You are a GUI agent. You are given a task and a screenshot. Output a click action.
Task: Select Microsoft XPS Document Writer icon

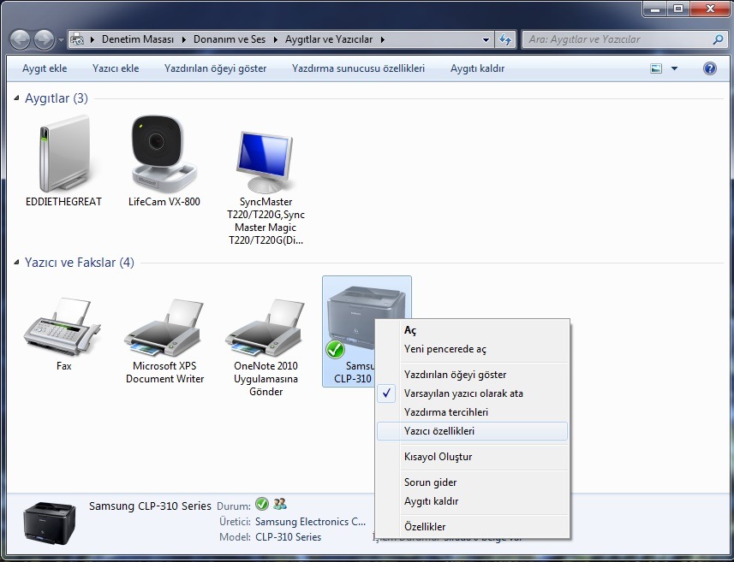pos(164,327)
